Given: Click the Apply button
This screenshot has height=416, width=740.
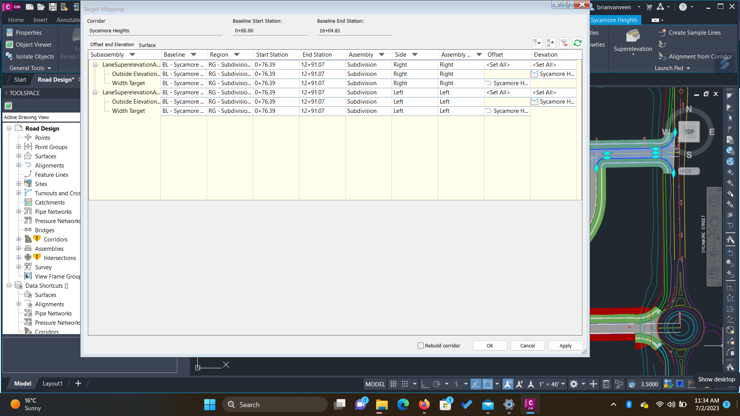Looking at the screenshot, I should pyautogui.click(x=565, y=346).
